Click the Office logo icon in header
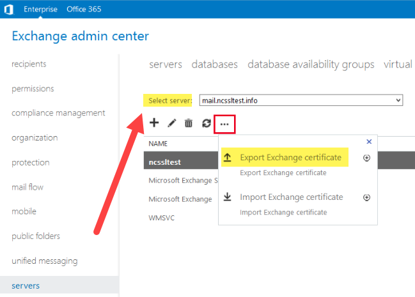Image resolution: width=415 pixels, height=297 pixels. [x=9, y=9]
